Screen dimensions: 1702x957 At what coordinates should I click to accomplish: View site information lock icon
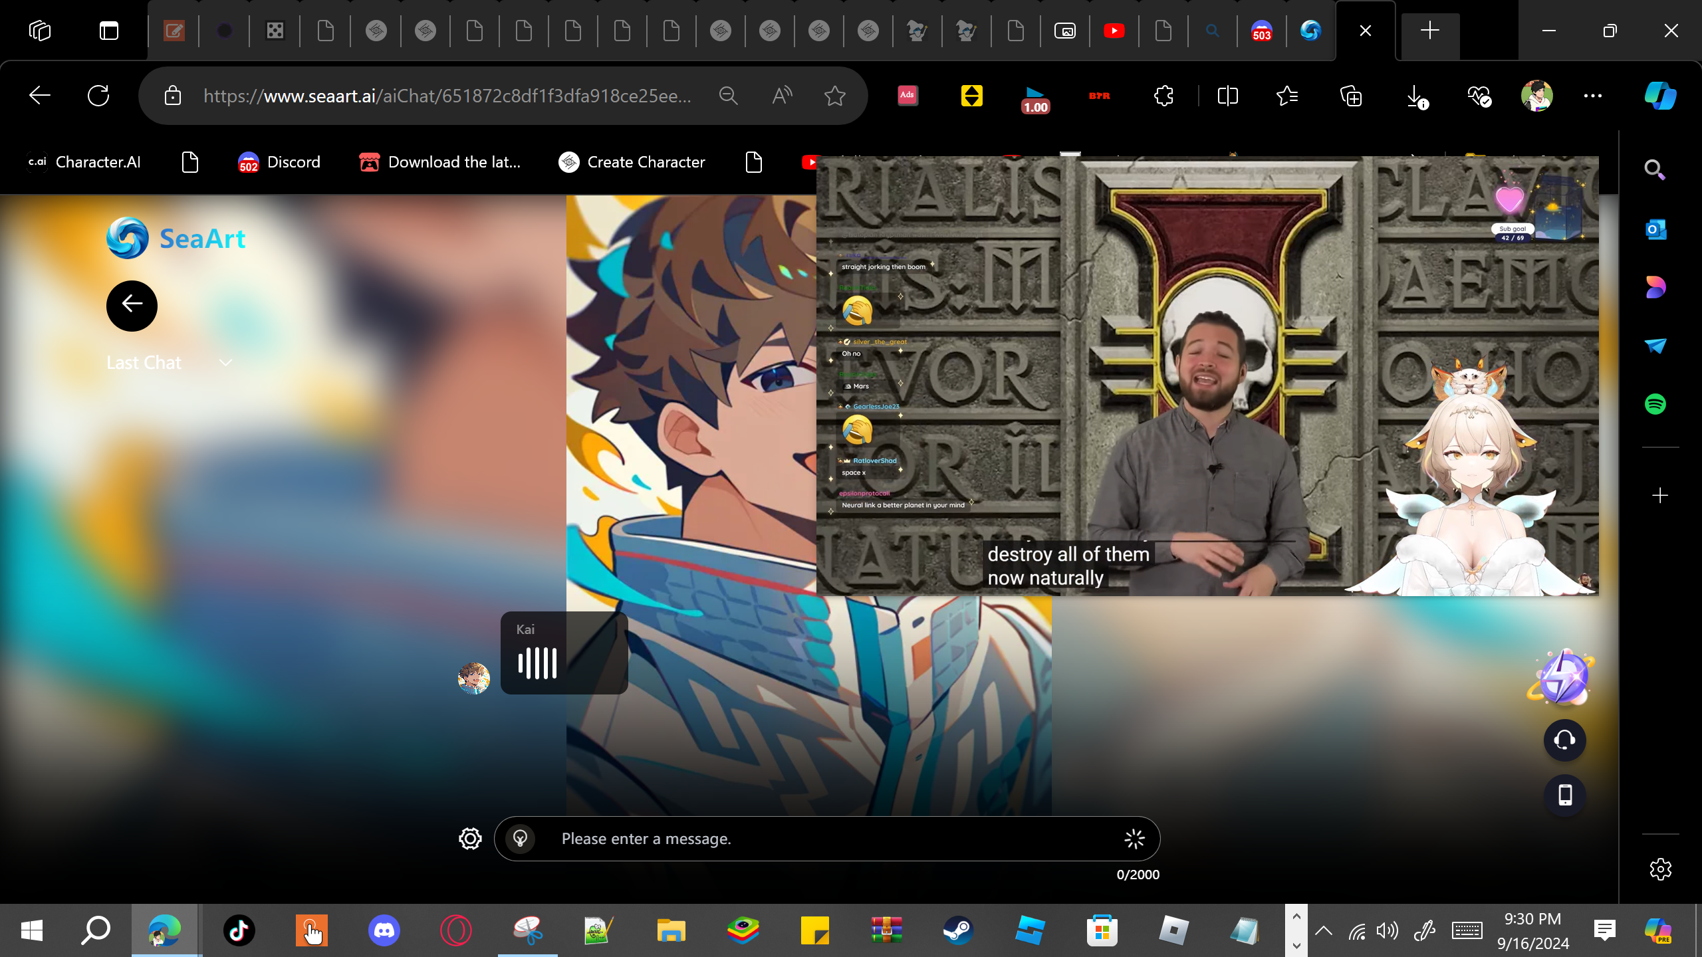pos(173,96)
